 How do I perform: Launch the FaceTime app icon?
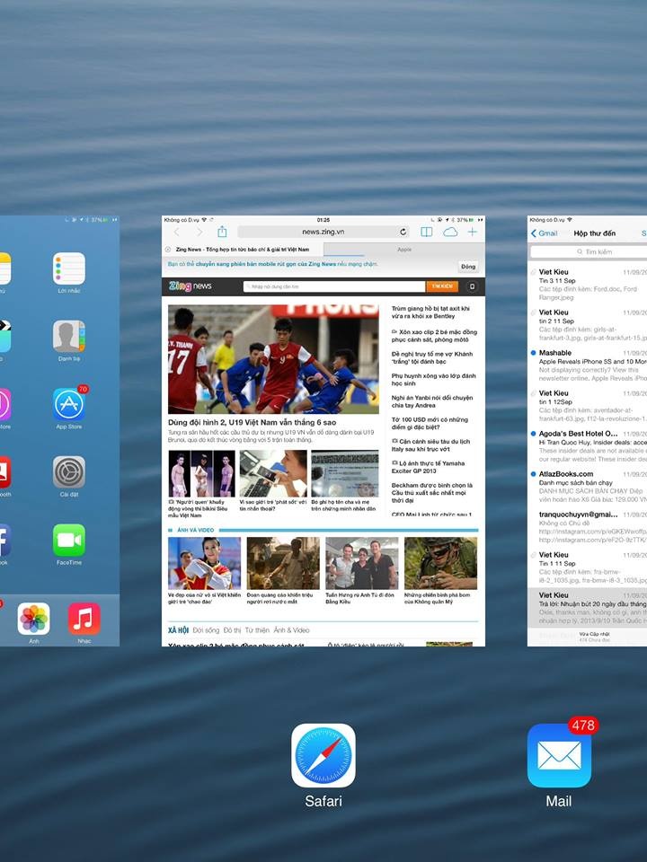(x=69, y=541)
